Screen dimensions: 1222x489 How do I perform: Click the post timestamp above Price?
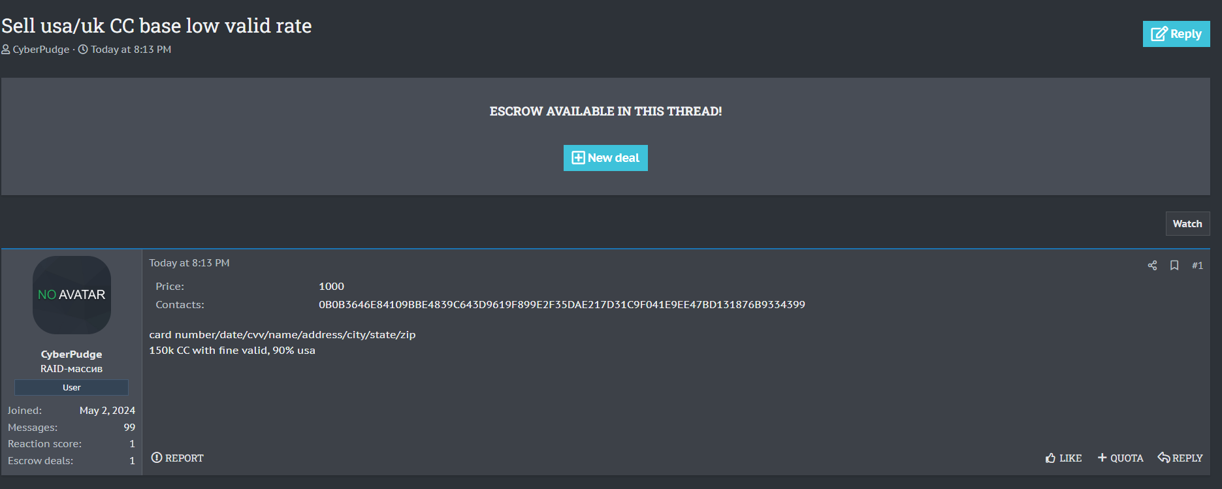[x=189, y=263]
